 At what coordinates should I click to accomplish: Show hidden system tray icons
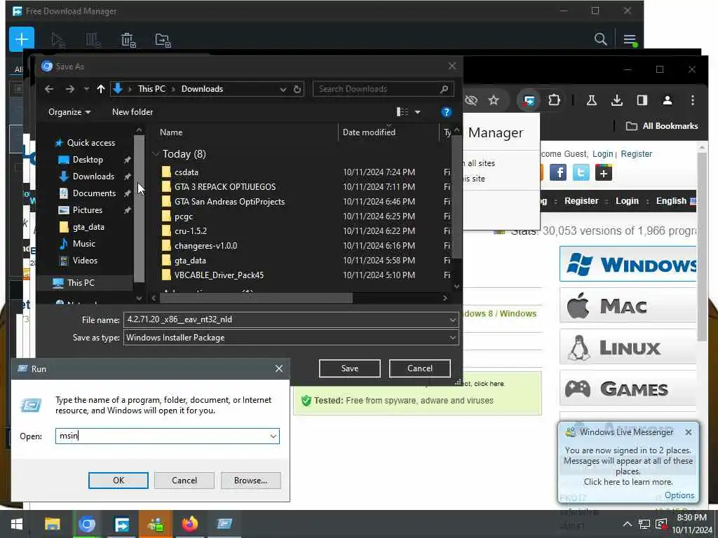[x=627, y=524]
